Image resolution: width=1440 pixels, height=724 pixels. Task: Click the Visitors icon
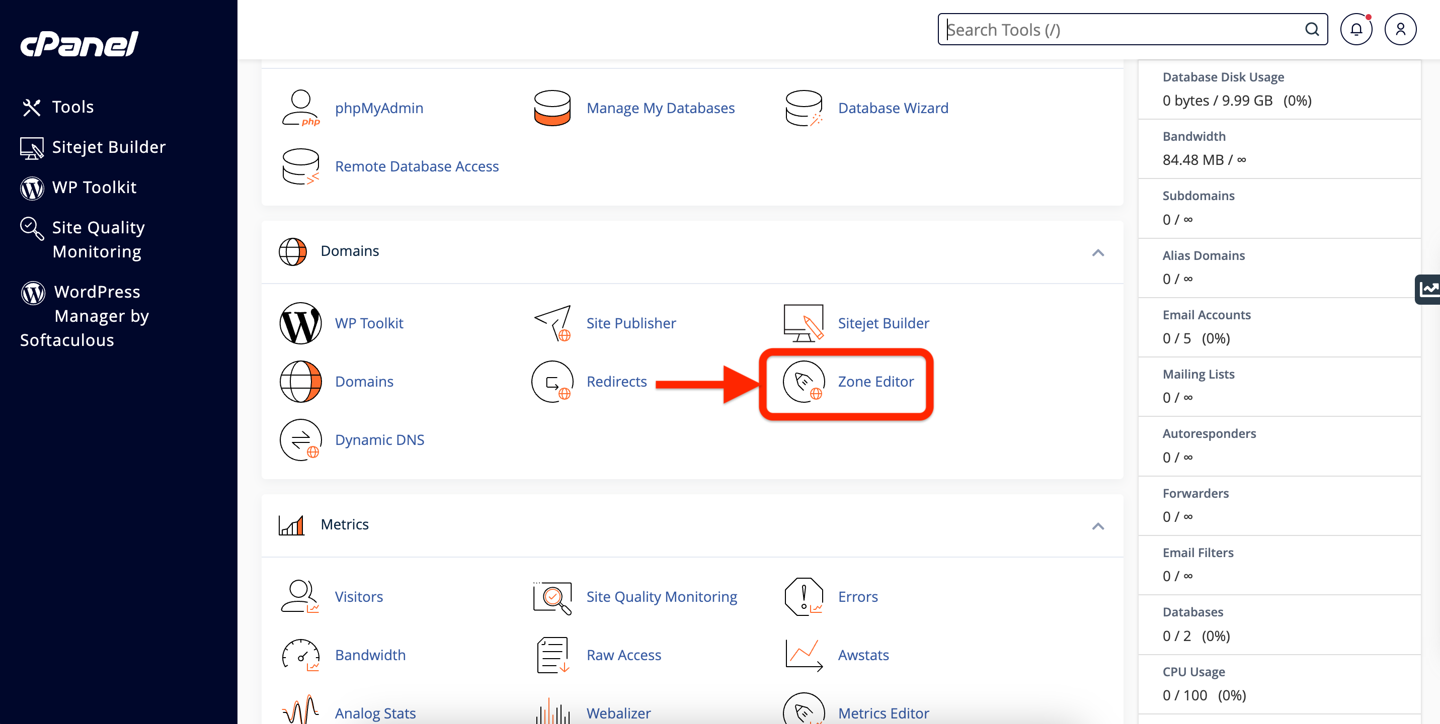point(301,597)
